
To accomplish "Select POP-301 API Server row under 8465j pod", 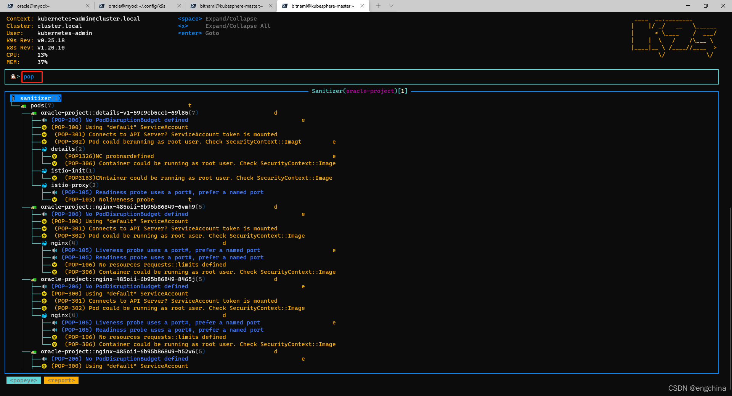I will tap(166, 301).
